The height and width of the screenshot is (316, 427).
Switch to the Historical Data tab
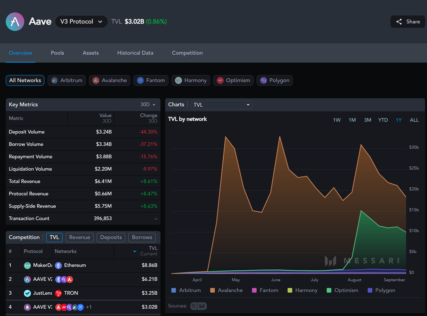click(135, 53)
